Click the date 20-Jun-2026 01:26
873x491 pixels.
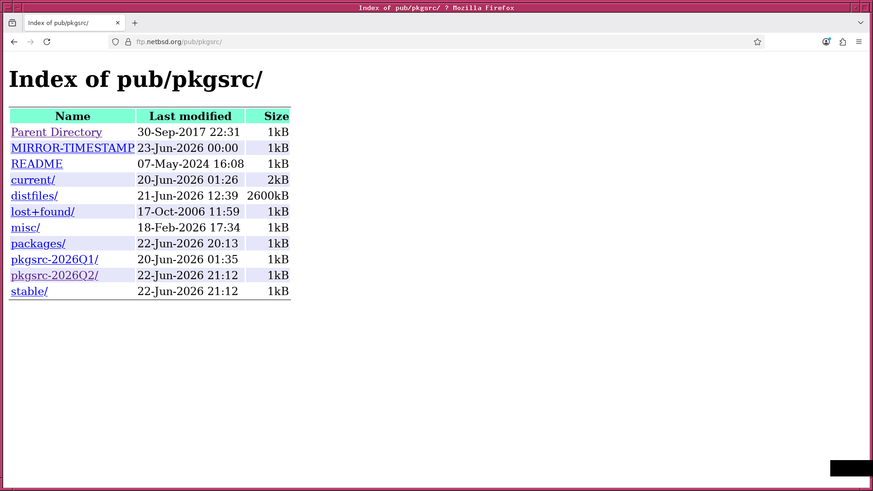pyautogui.click(x=188, y=180)
